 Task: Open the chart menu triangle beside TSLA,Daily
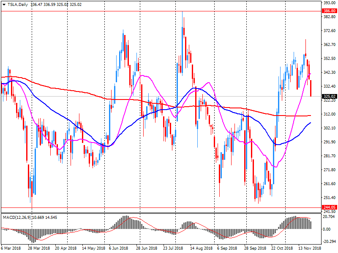4,5
